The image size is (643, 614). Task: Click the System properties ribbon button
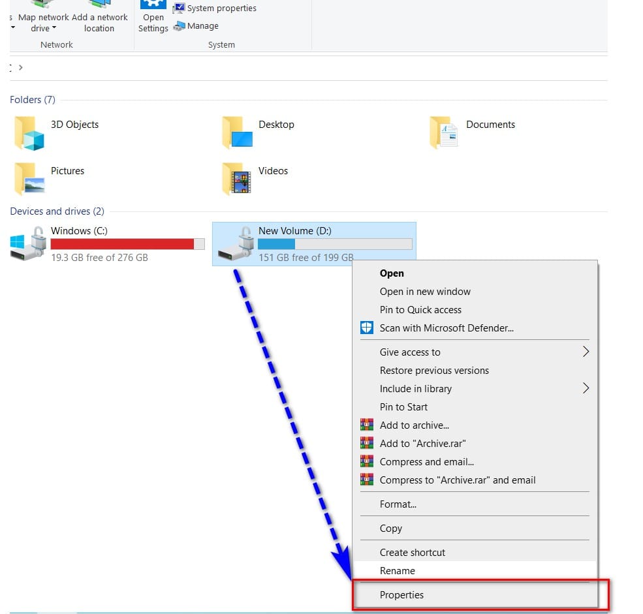coord(215,8)
